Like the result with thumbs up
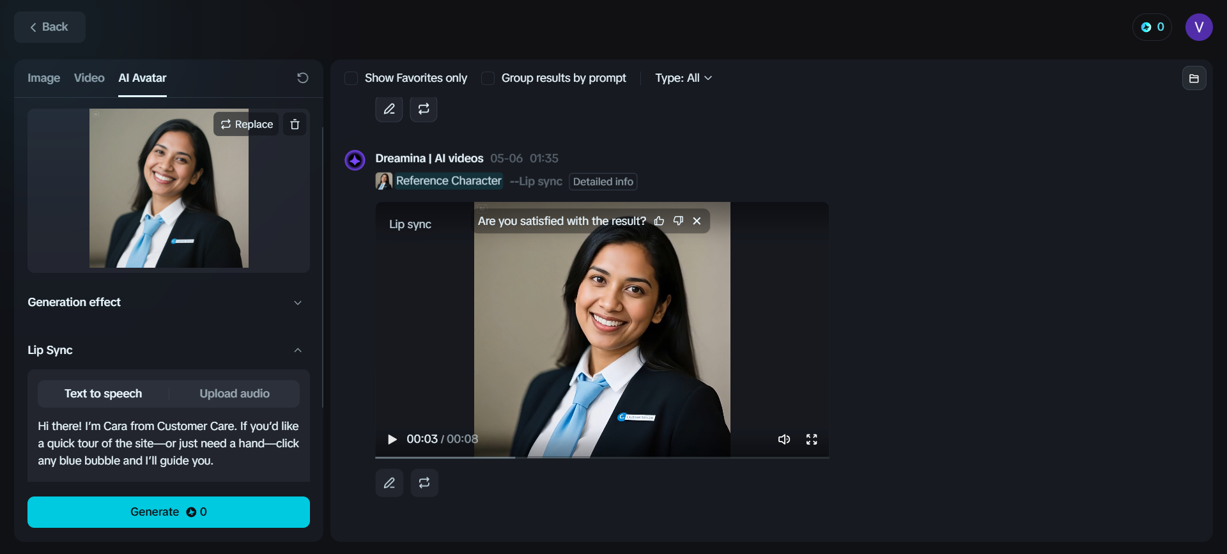The width and height of the screenshot is (1227, 554). [x=660, y=221]
